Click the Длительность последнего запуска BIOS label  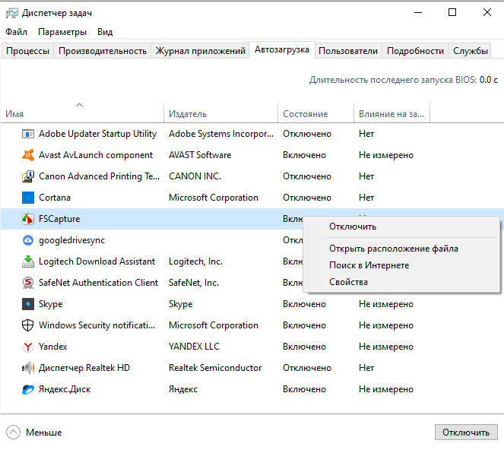pyautogui.click(x=393, y=80)
